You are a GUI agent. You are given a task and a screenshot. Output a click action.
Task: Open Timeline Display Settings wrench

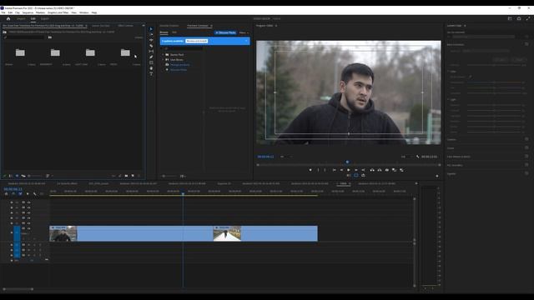[x=35, y=194]
